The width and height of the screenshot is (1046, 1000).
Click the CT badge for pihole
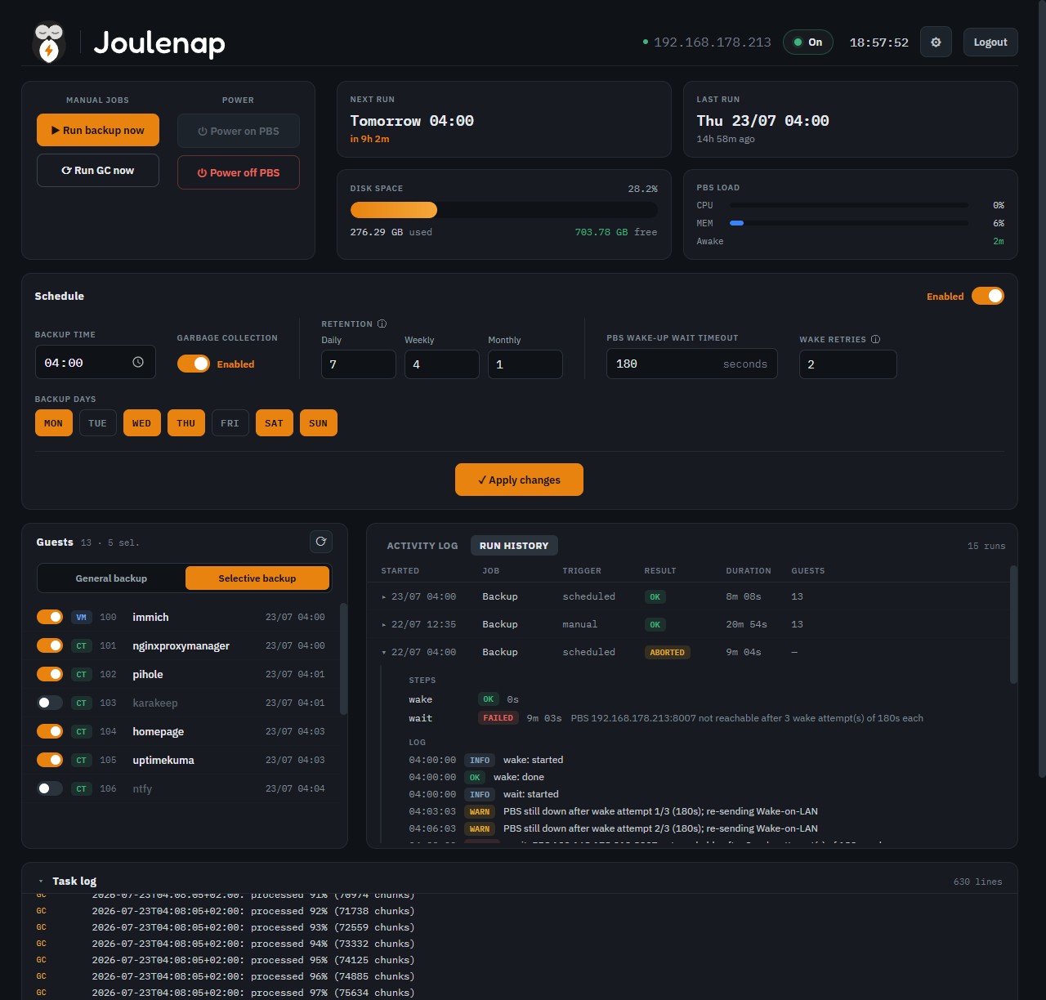[x=82, y=674]
